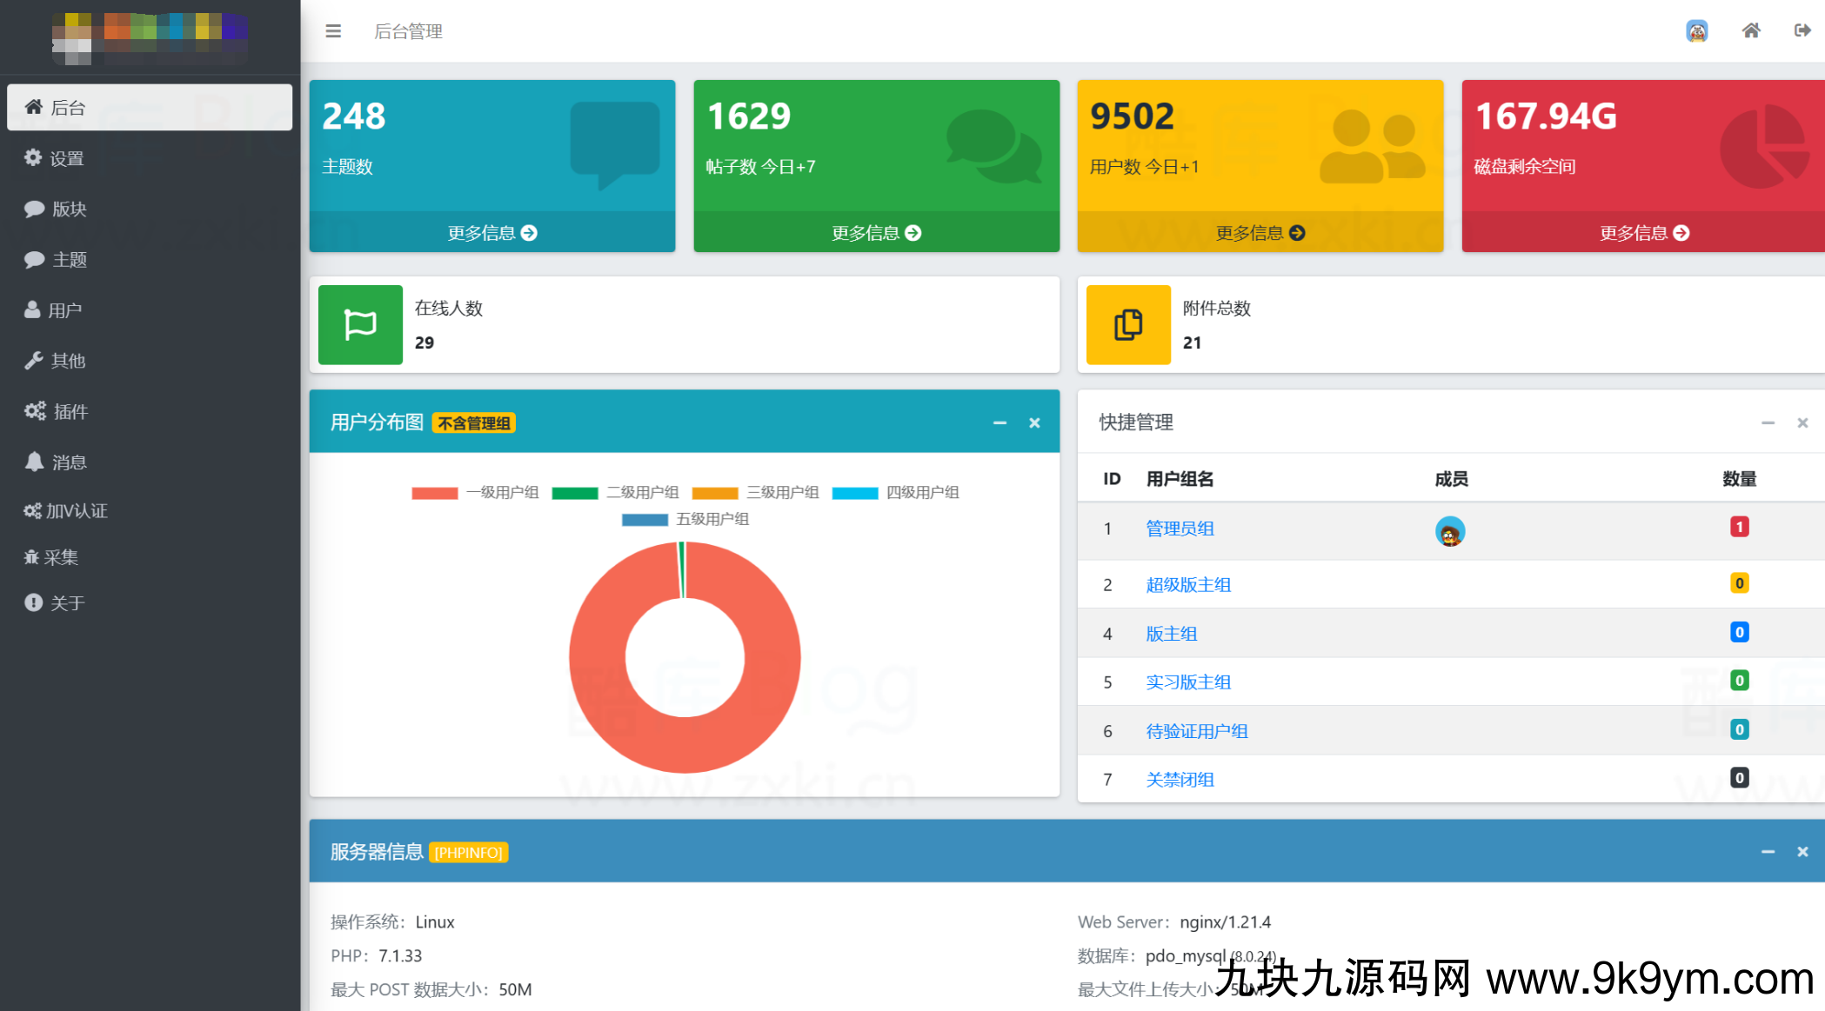The width and height of the screenshot is (1825, 1011).
Task: Click the green flag online users icon
Action: (360, 324)
